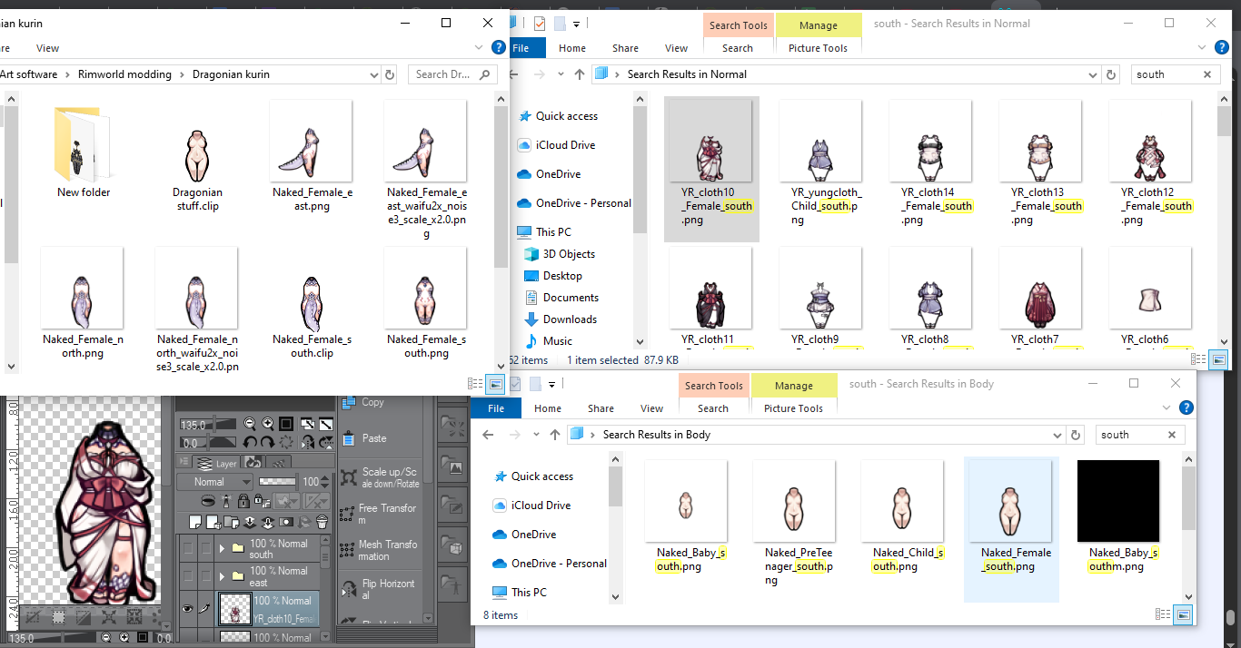Toggle the lock layer icon
The height and width of the screenshot is (648, 1241).
click(x=243, y=501)
